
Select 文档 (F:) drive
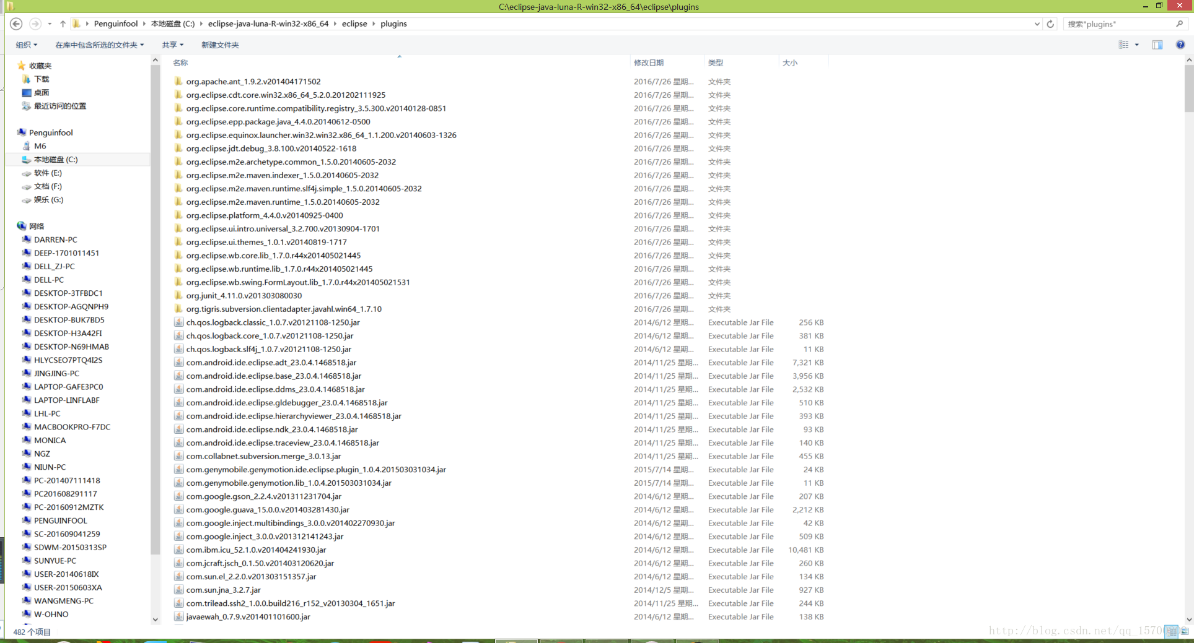[x=48, y=186]
